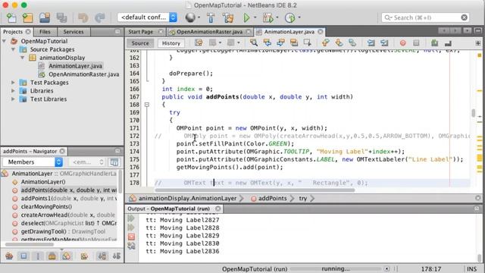This screenshot has width=485, height=273.
Task: Click the Profile Project icon
Action: (x=289, y=17)
